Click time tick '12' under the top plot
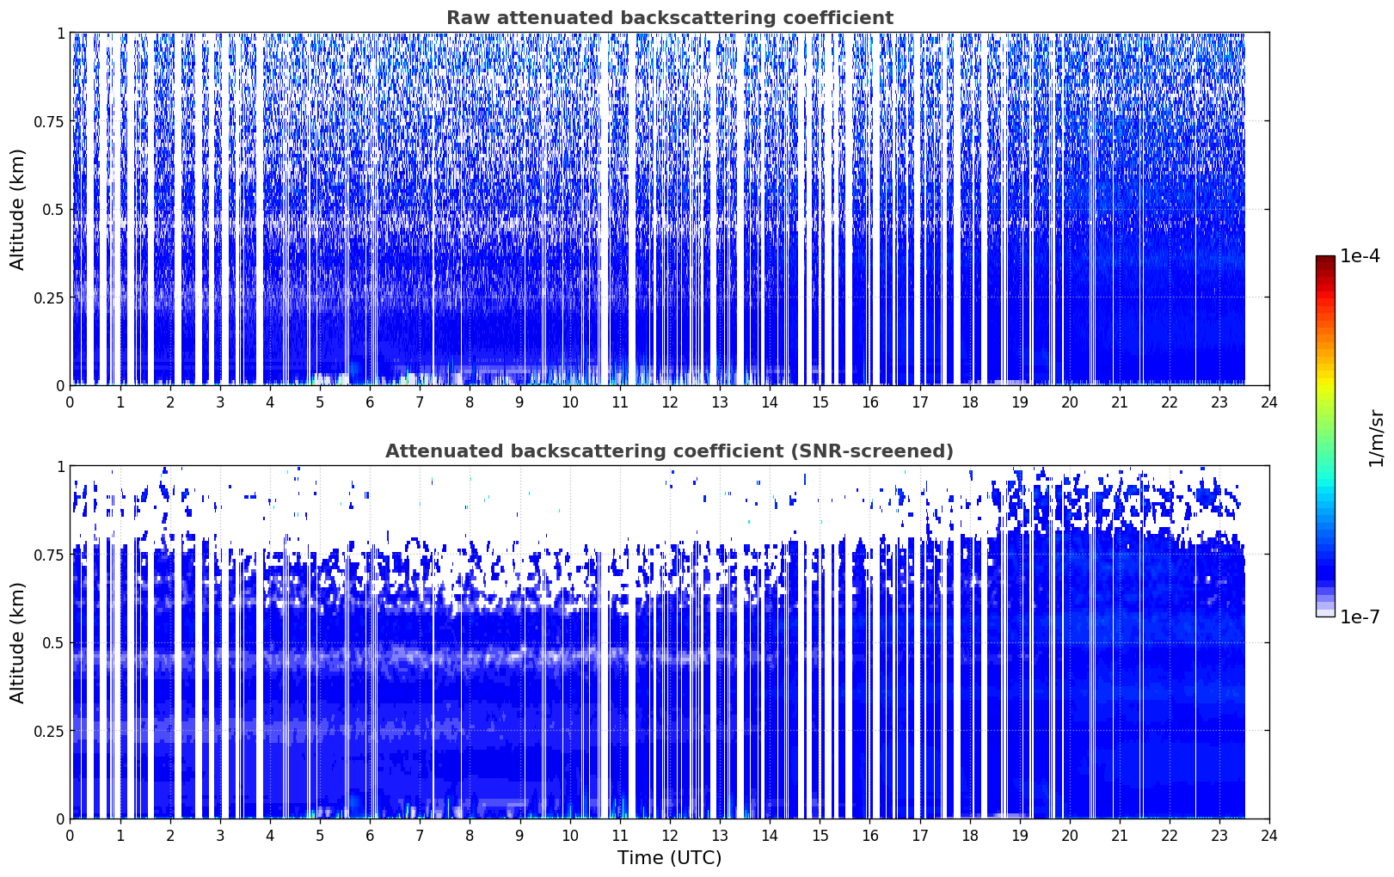1394x877 pixels. [669, 402]
